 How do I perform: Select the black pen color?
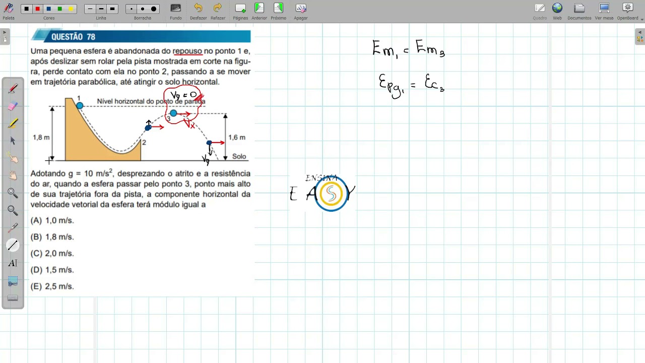[27, 9]
